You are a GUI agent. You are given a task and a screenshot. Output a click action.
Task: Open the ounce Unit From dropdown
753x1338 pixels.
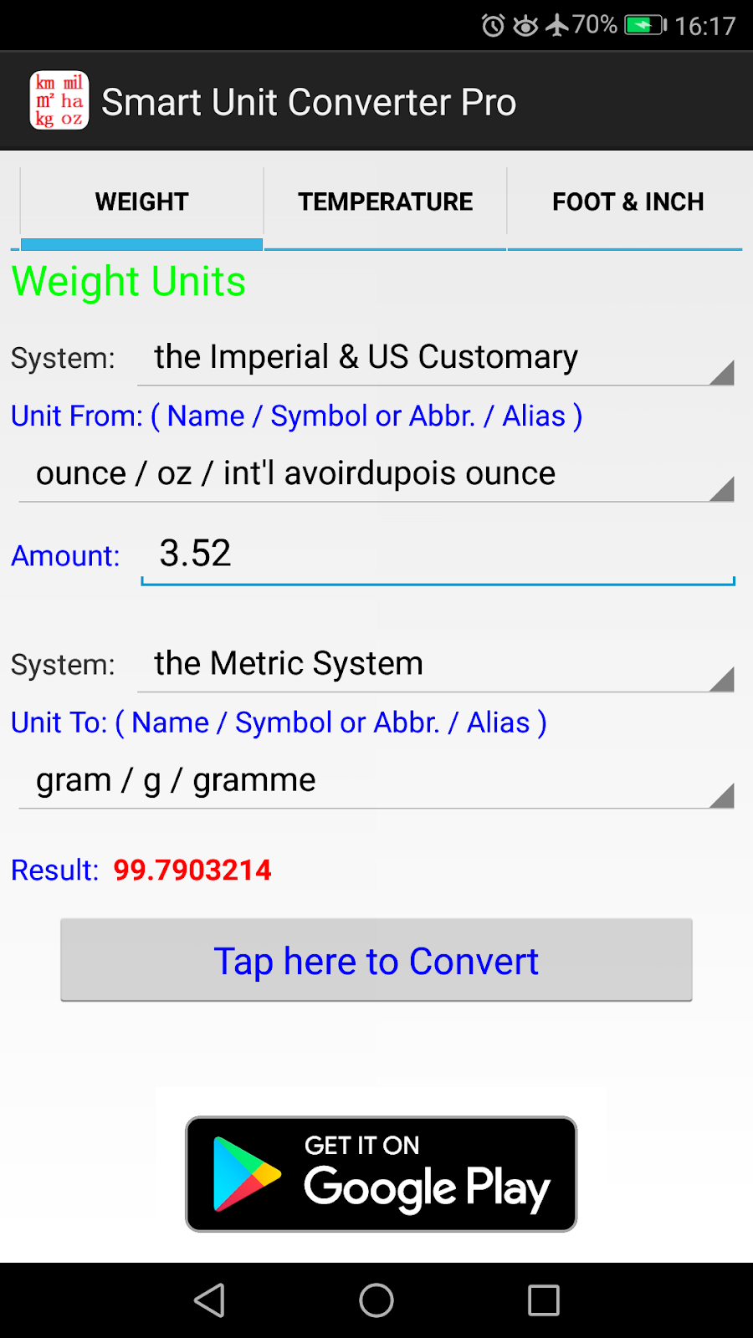[376, 474]
